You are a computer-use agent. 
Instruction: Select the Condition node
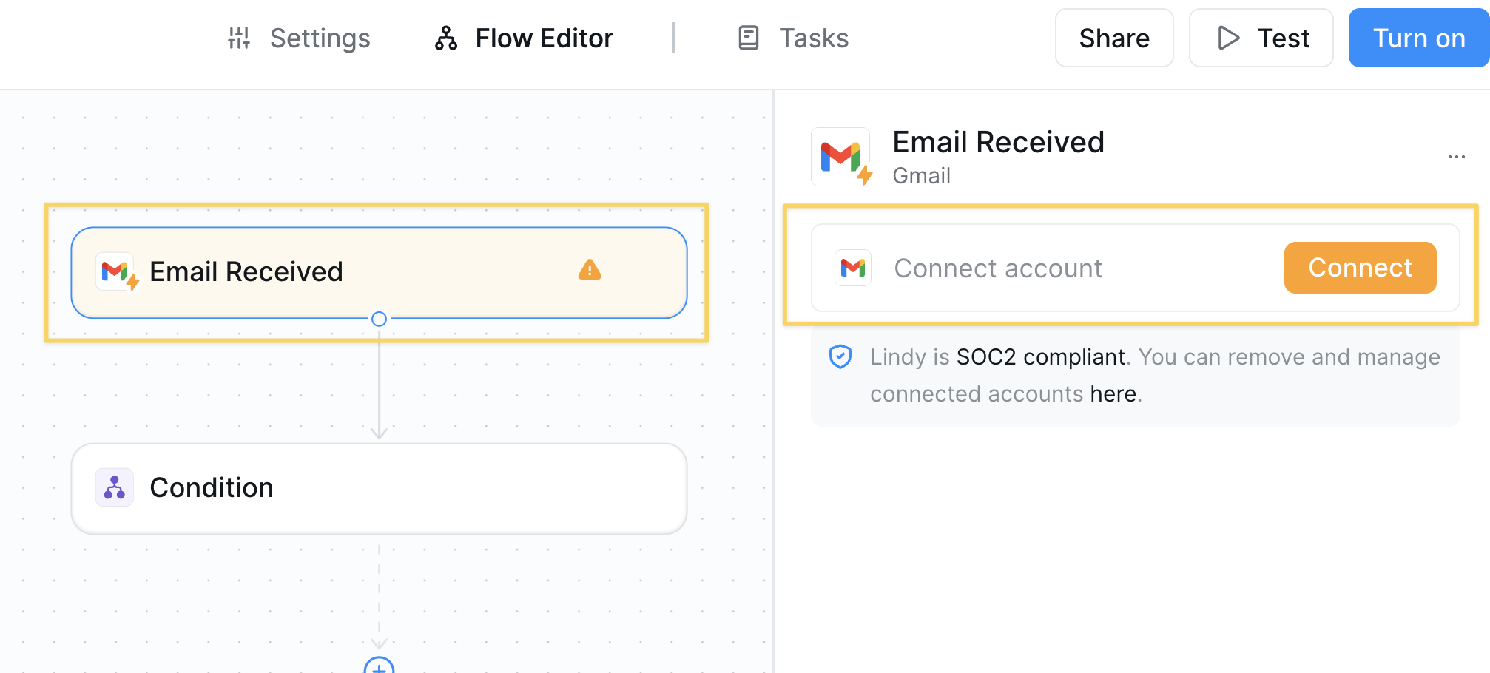(x=379, y=487)
